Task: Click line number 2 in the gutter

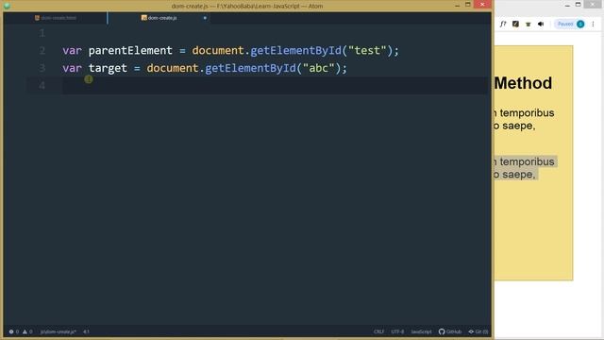Action: (42, 50)
